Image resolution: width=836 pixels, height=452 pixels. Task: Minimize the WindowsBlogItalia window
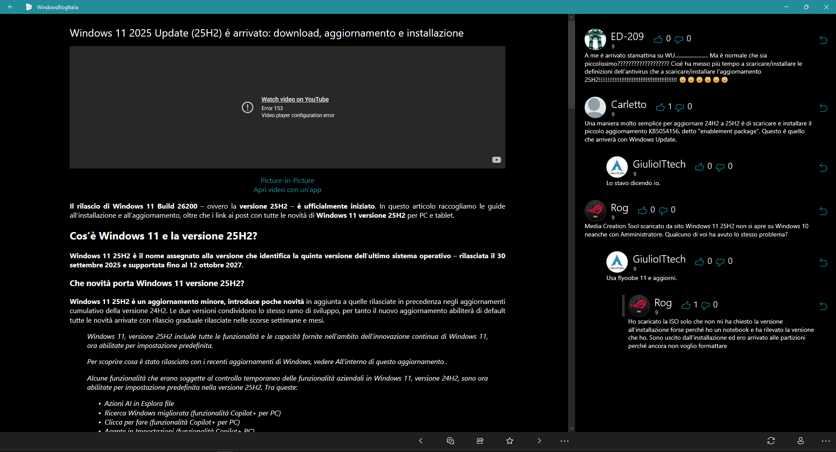(786, 7)
